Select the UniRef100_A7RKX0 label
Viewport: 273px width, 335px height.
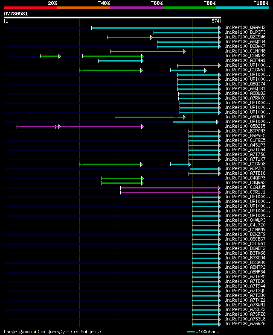(245, 98)
